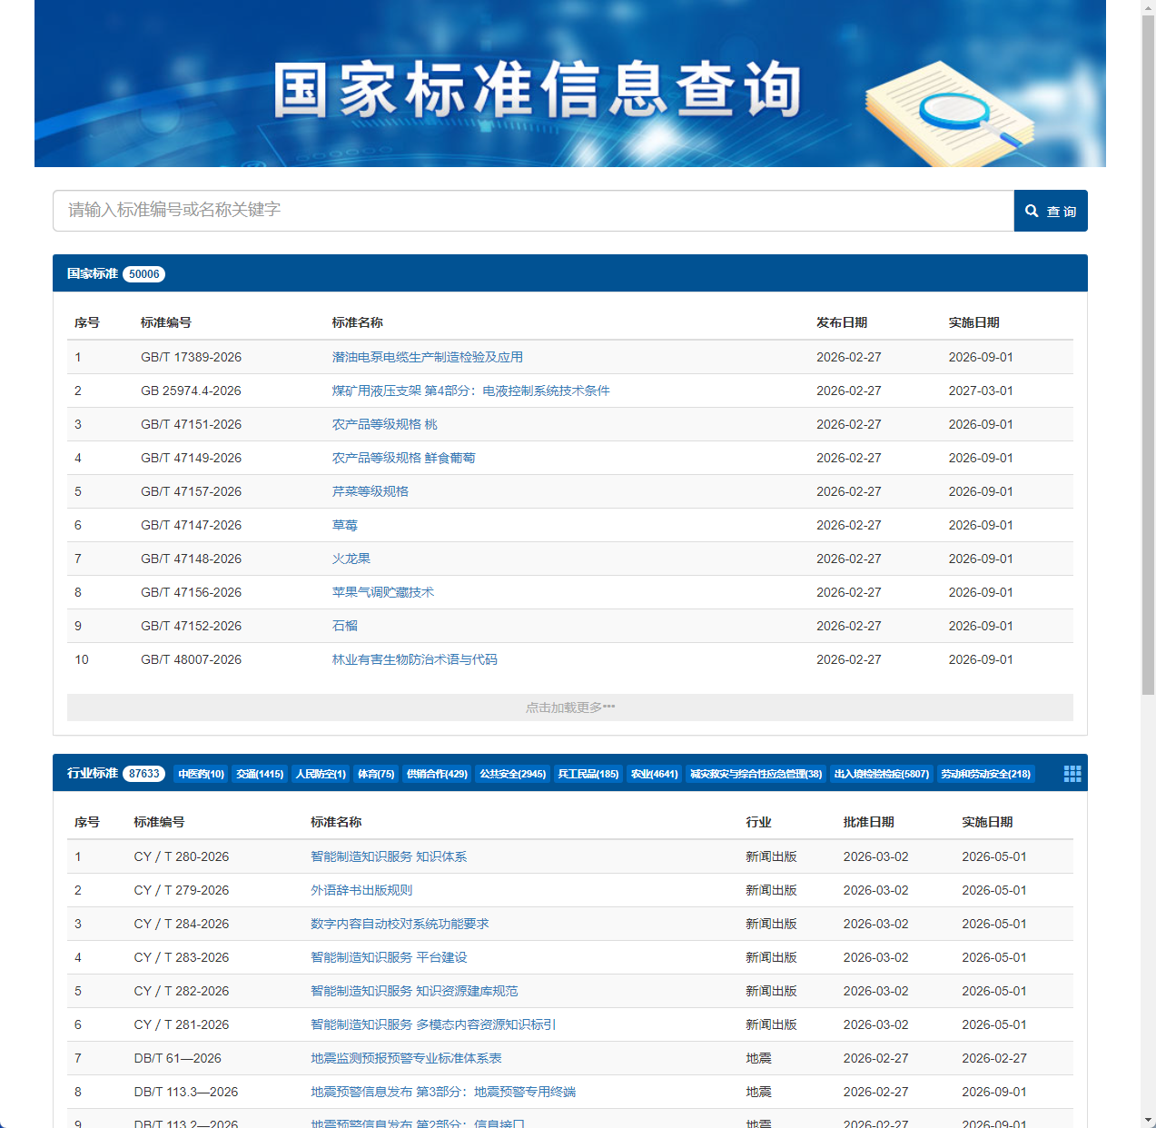Select the 体育(75) industry filter
The height and width of the screenshot is (1128, 1156).
tap(375, 773)
